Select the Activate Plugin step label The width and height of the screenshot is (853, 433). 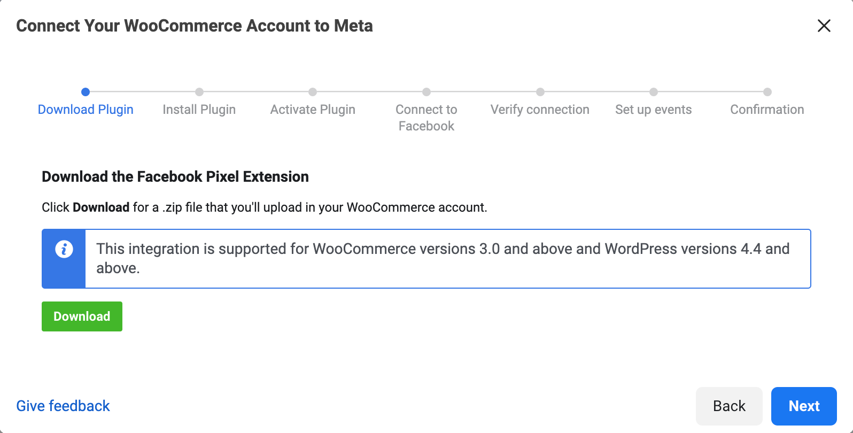pos(313,110)
